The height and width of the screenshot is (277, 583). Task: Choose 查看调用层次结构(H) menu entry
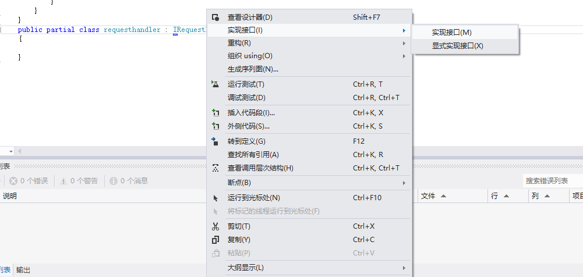click(309, 168)
